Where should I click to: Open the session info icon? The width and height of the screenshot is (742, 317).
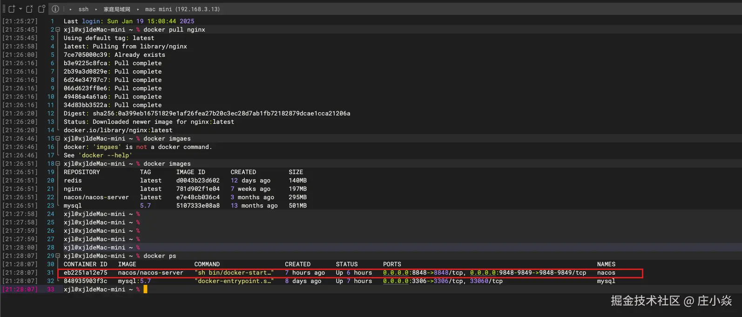tap(55, 9)
